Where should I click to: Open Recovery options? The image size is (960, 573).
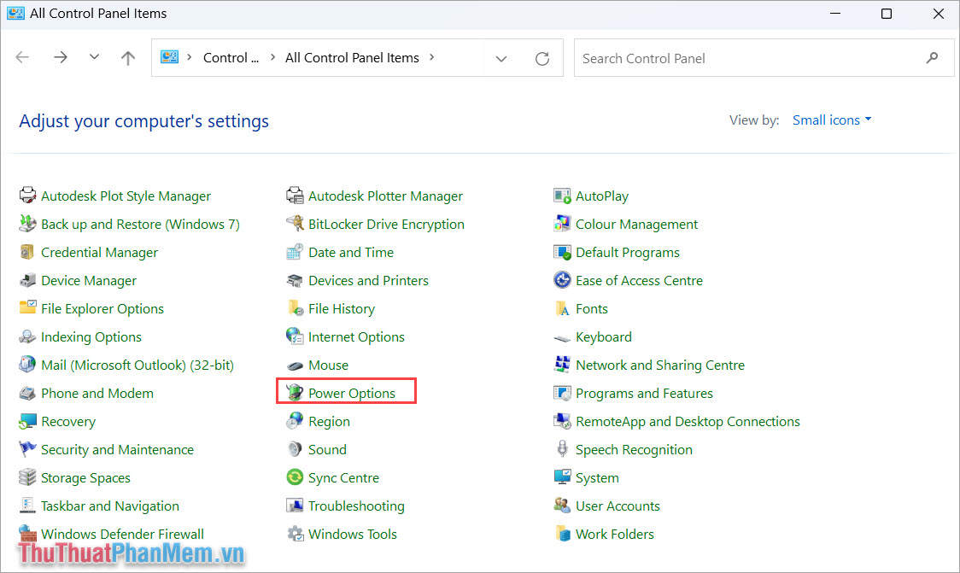[66, 421]
